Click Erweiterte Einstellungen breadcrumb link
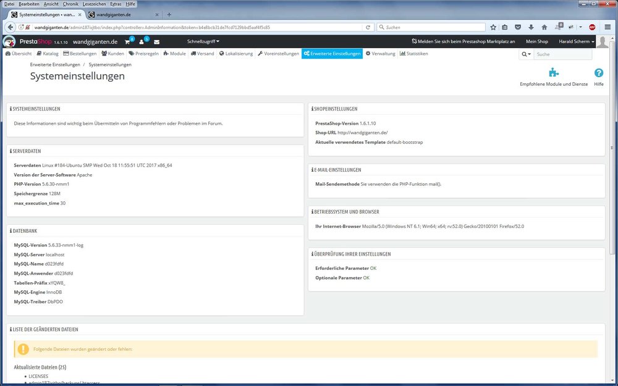This screenshot has height=386, width=618. click(x=55, y=65)
